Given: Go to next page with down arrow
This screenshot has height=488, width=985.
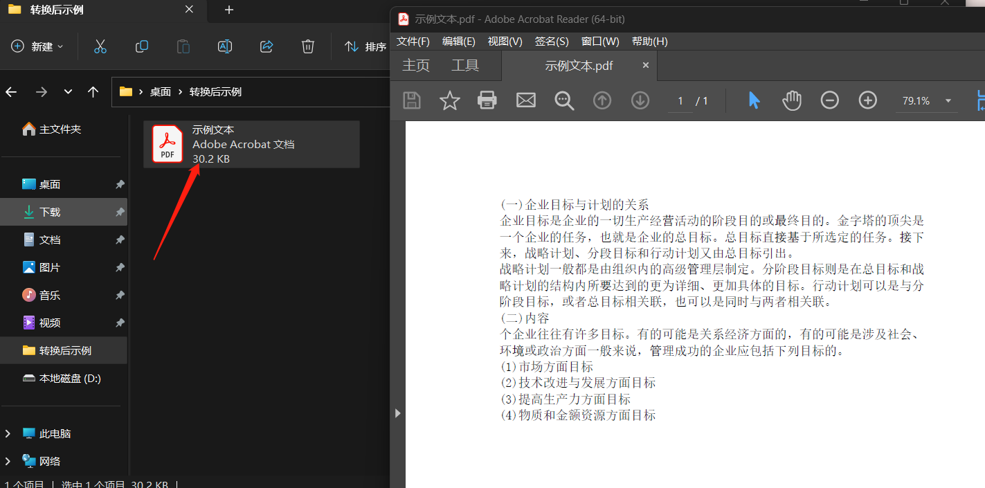Looking at the screenshot, I should pos(640,100).
